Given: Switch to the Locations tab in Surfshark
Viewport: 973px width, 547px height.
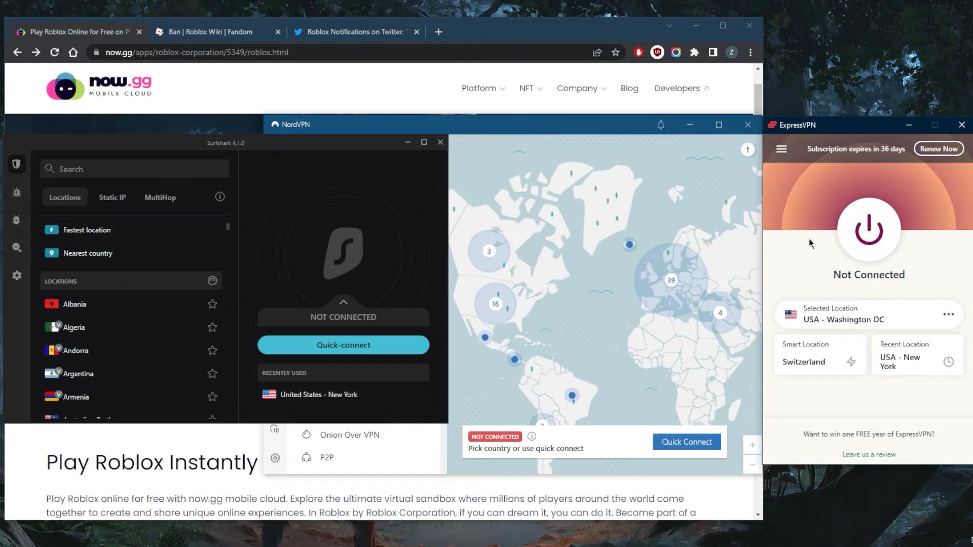Looking at the screenshot, I should click(x=65, y=198).
